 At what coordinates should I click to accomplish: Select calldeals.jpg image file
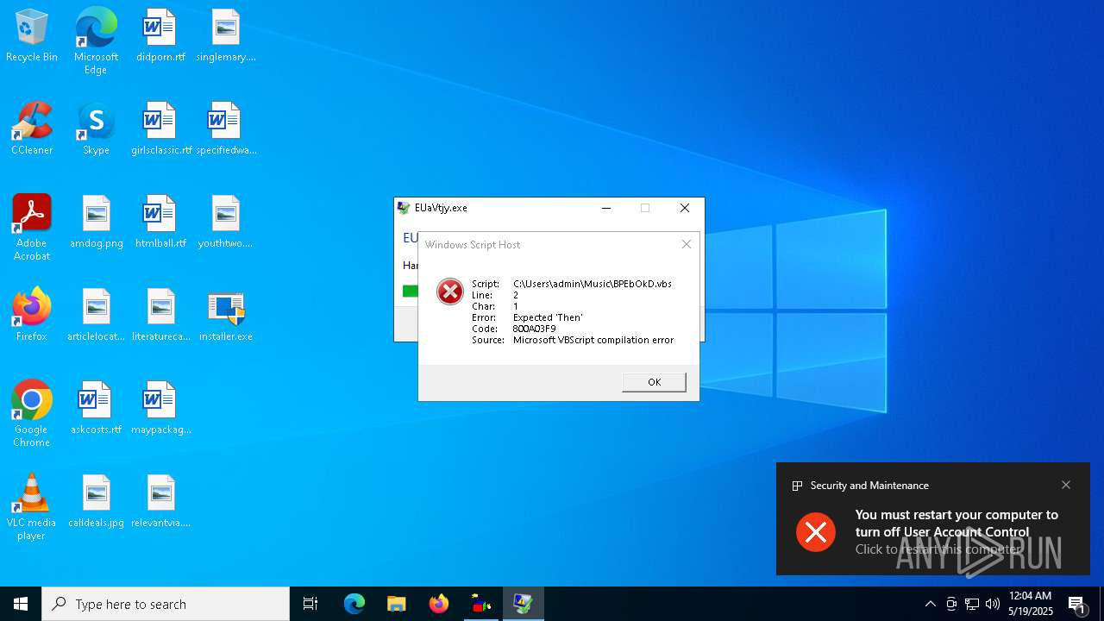[x=96, y=502]
